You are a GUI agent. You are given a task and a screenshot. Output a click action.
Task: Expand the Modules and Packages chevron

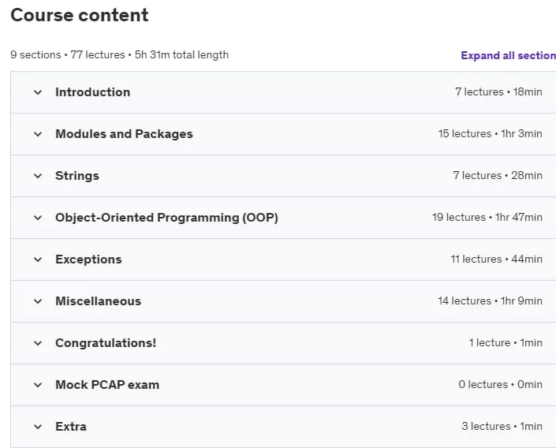38,134
